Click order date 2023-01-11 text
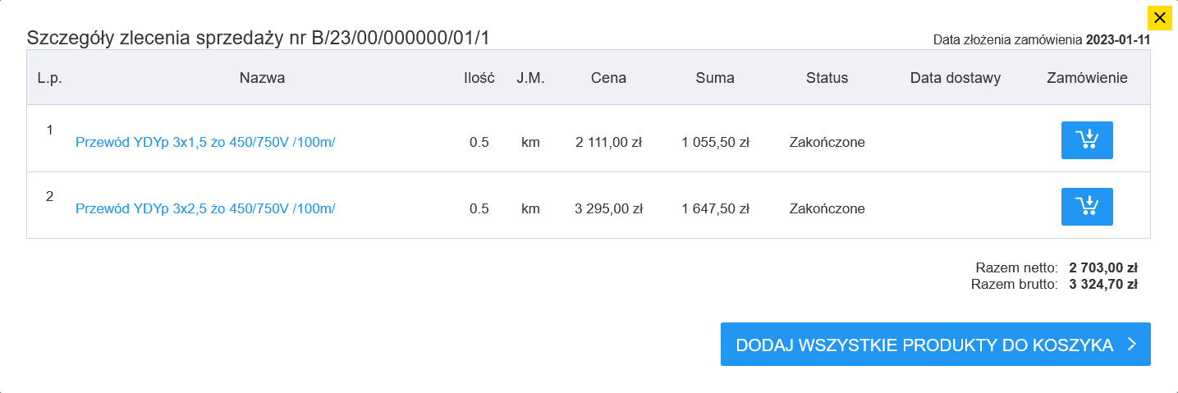Viewport: 1178px width, 393px height. [1118, 39]
